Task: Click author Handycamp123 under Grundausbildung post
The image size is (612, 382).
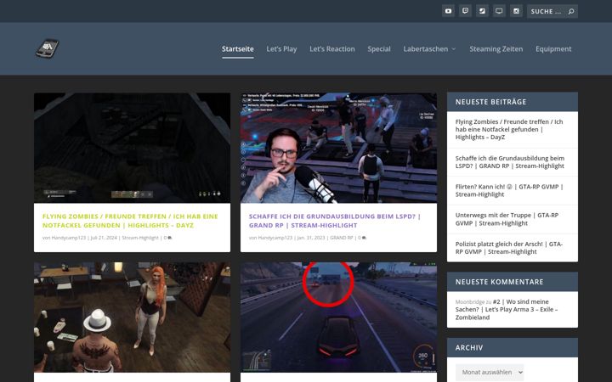Action: pyautogui.click(x=275, y=238)
